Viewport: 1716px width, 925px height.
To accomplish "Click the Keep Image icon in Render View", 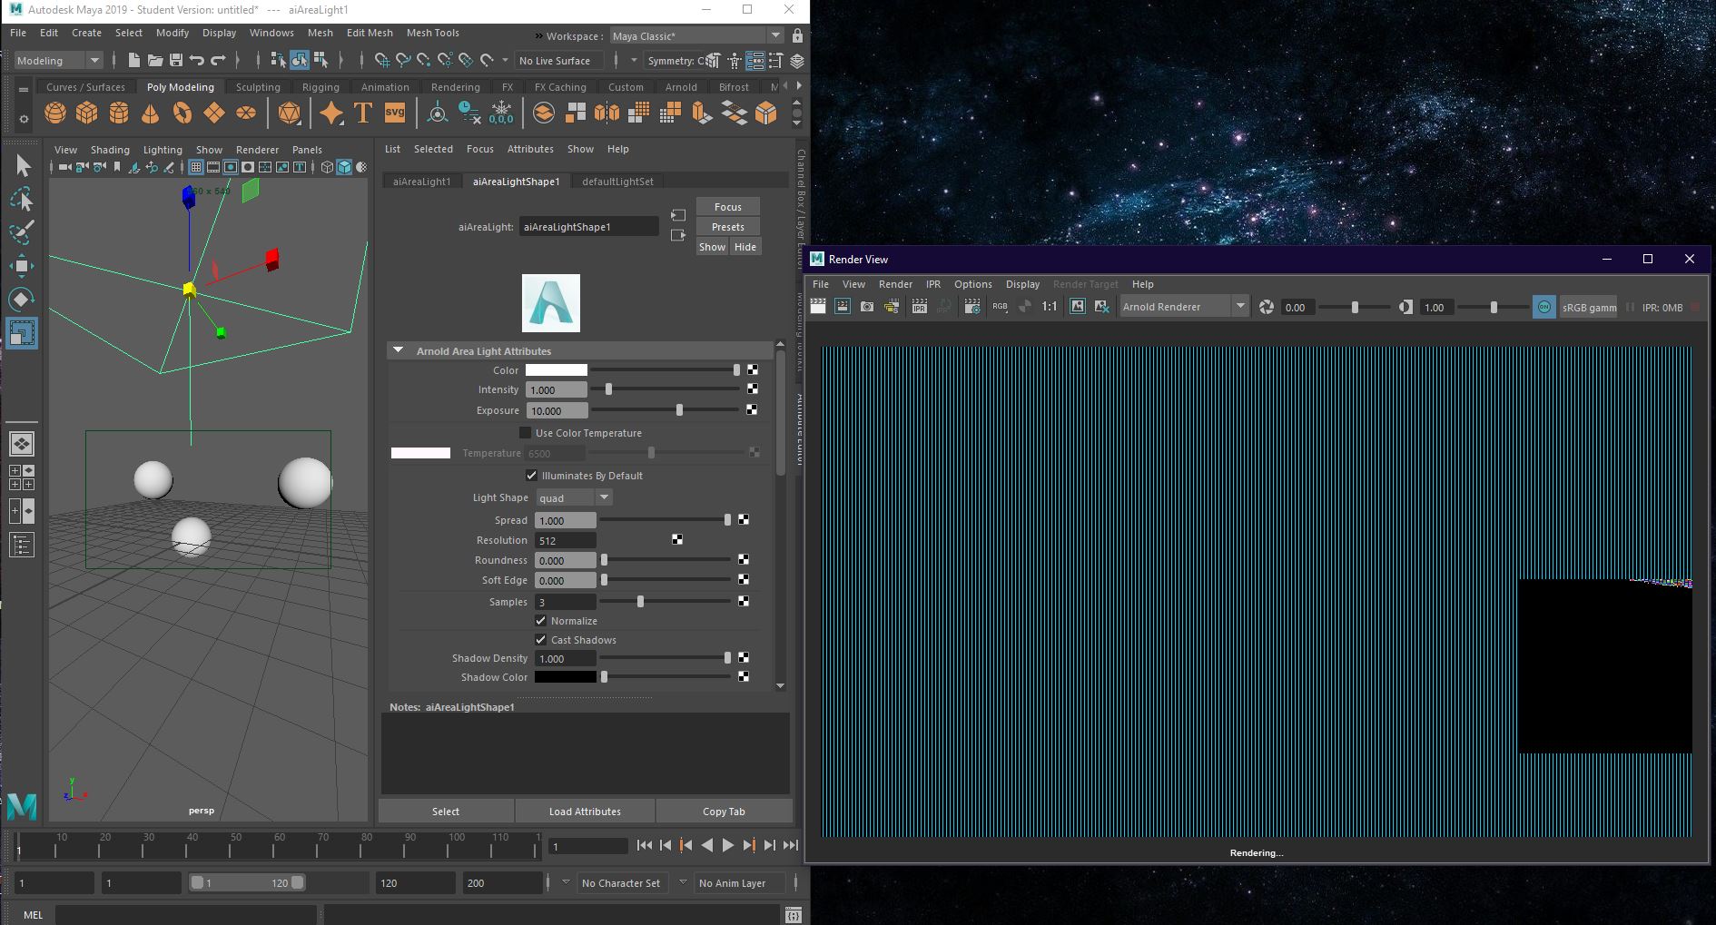I will (1078, 307).
